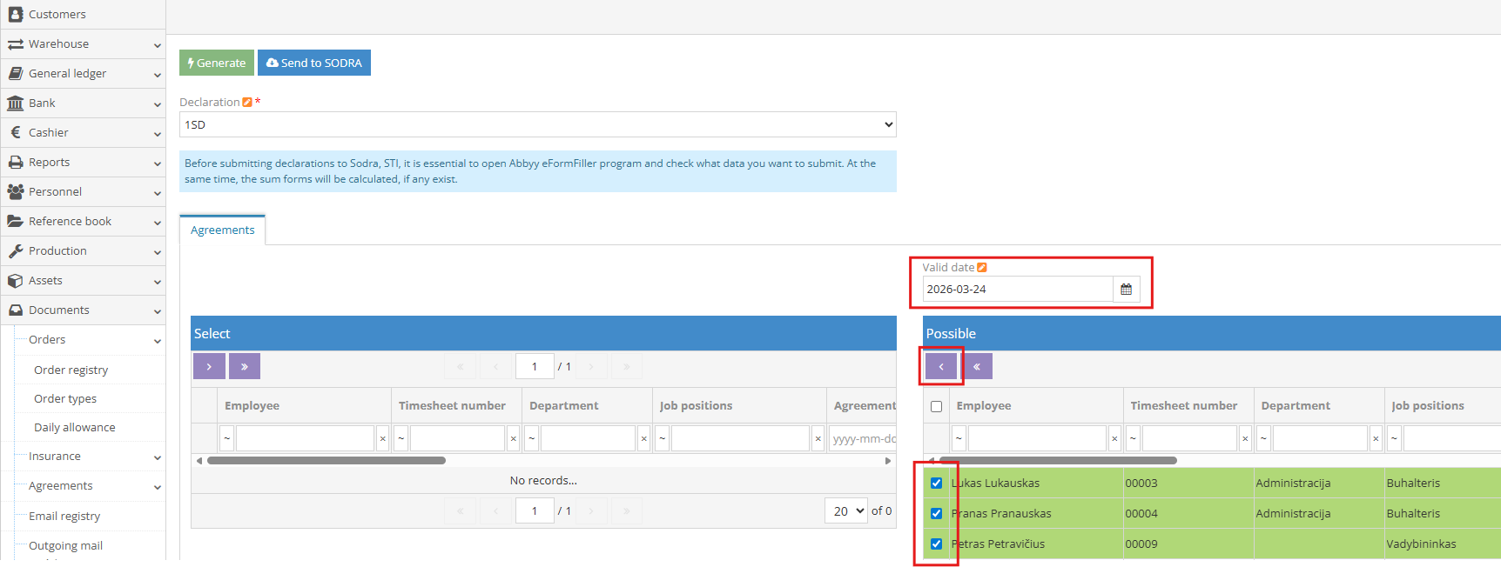Viewport: 1501px width, 567px height.
Task: Open Order registry in the sidebar
Action: pos(71,370)
